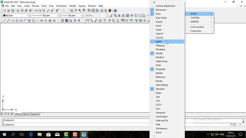This screenshot has width=246, height=138.
Task: Switch to the Layout1 tab
Action: click(26, 114)
